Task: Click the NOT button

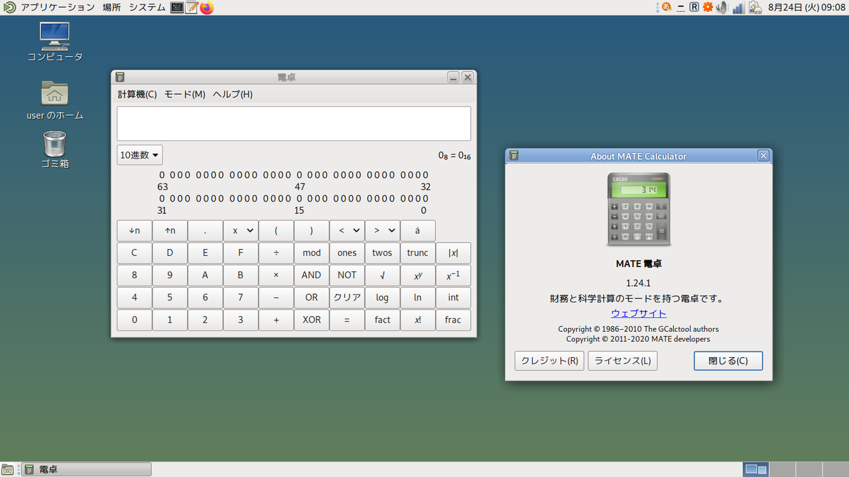Action: point(347,275)
